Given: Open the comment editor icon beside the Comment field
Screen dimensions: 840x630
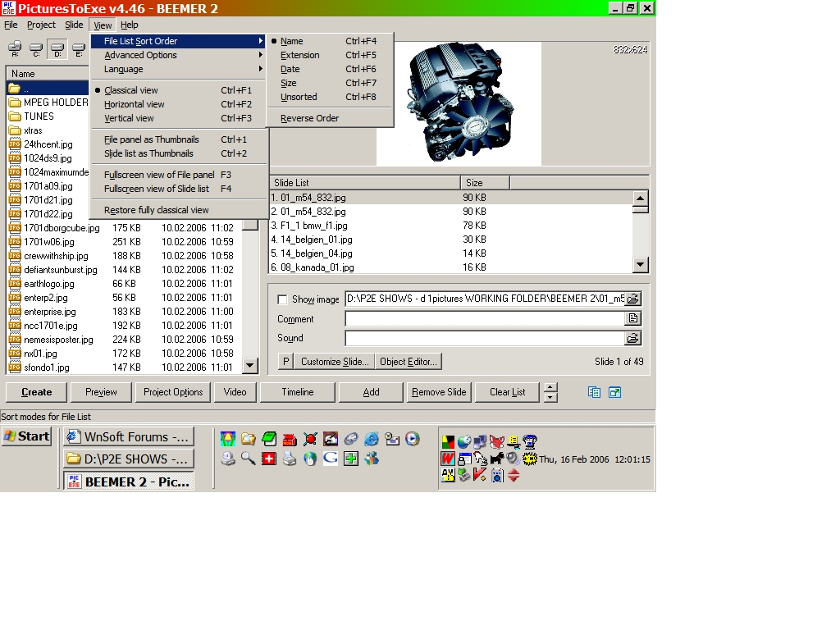Looking at the screenshot, I should point(632,319).
